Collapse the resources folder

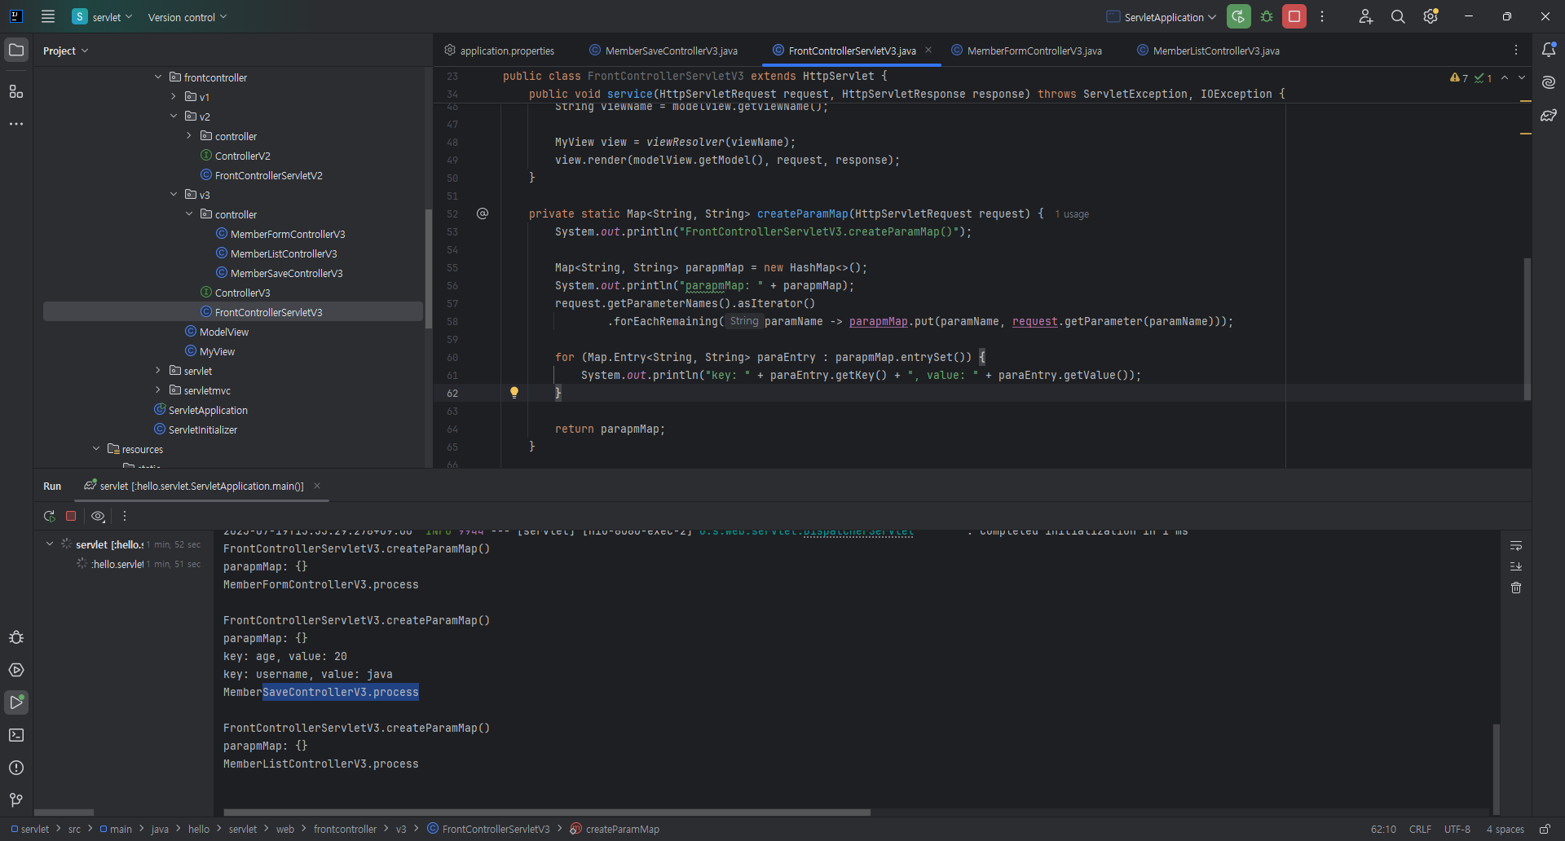click(96, 449)
